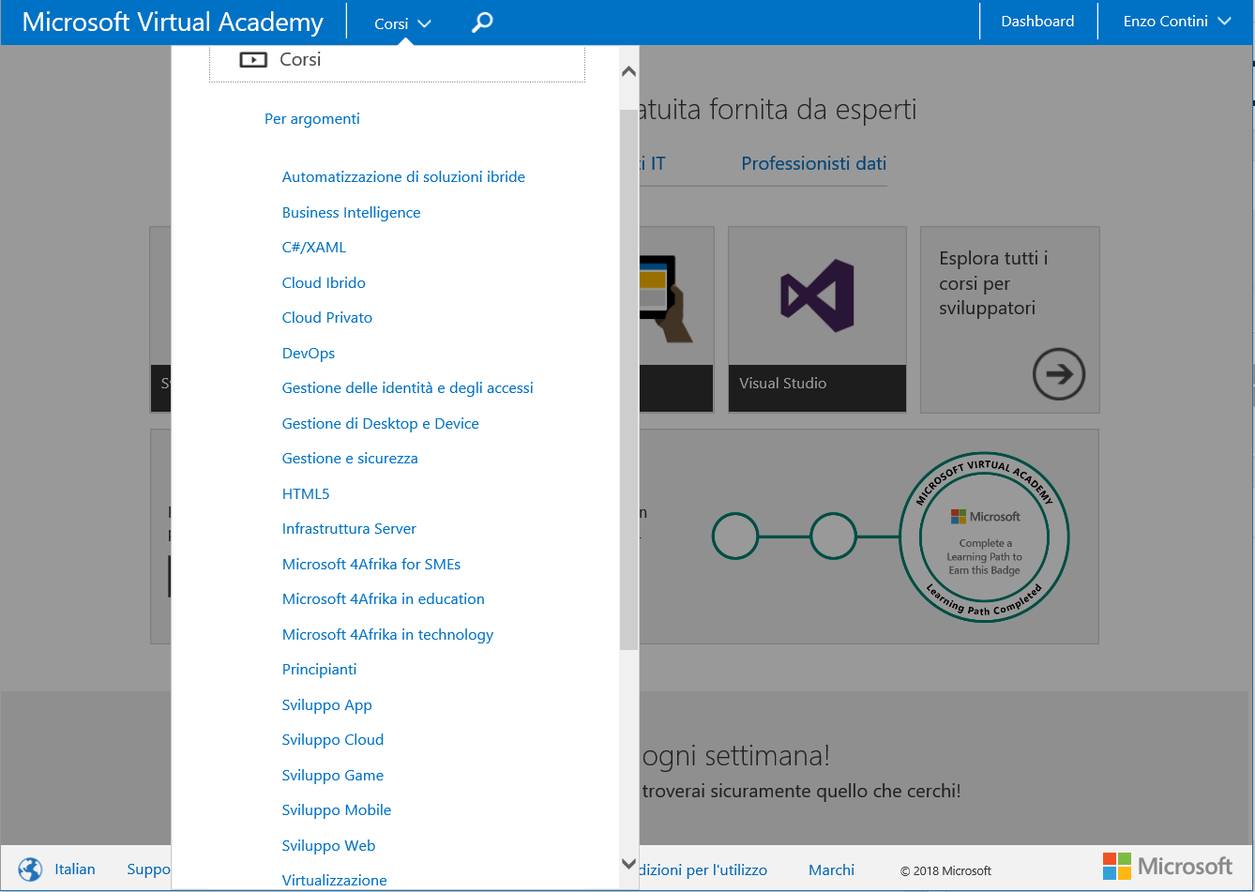Expand the Corsi dropdown in header
The image size is (1255, 892).
pyautogui.click(x=402, y=23)
